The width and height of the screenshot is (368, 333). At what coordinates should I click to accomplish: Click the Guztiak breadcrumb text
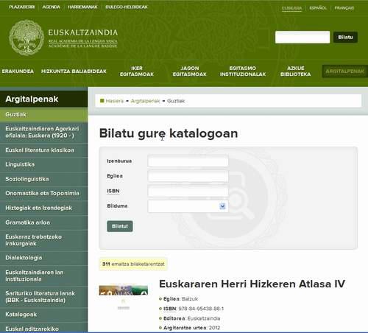pos(176,101)
